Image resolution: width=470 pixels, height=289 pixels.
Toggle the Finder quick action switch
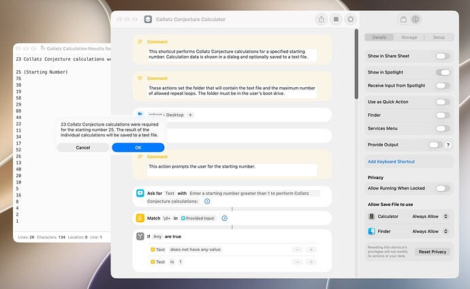pyautogui.click(x=443, y=115)
